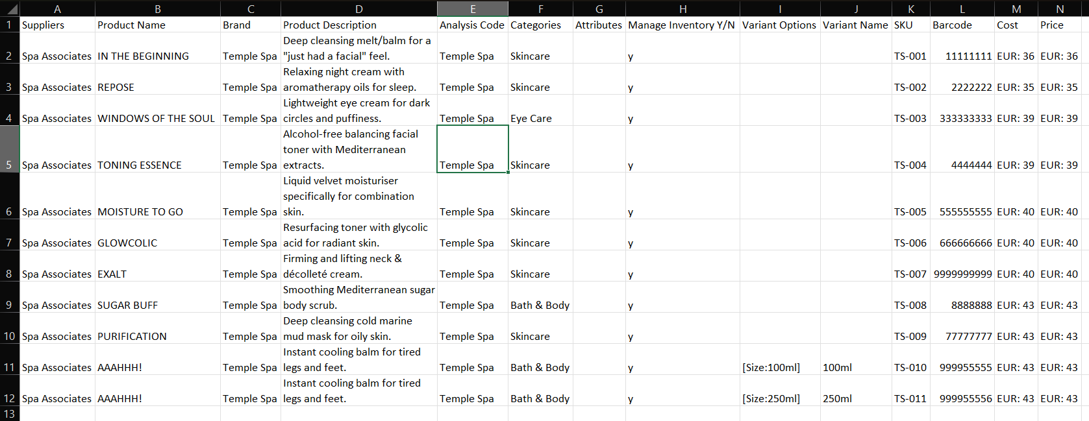Select barcode cell '333333333'
Image resolution: width=1089 pixels, height=421 pixels.
coord(962,110)
